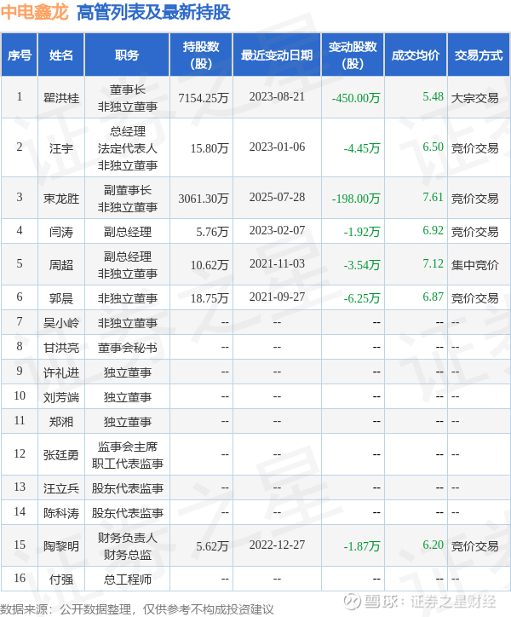Screen dimensions: 511x617
Task: Click the average price 5.48
Action: [x=433, y=96]
